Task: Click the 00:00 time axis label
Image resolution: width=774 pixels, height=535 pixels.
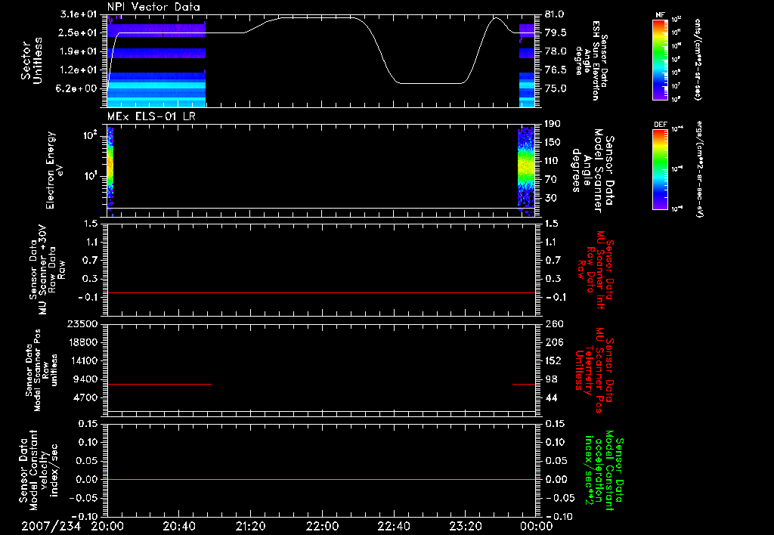Action: click(x=537, y=526)
